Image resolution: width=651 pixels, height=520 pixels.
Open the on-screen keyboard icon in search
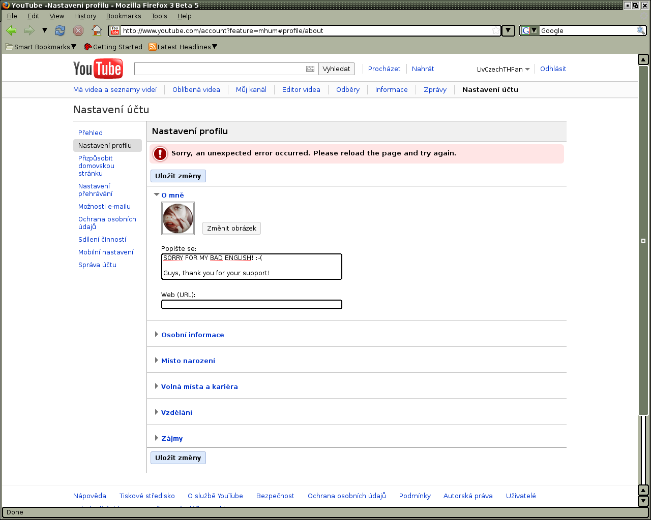[x=310, y=69]
